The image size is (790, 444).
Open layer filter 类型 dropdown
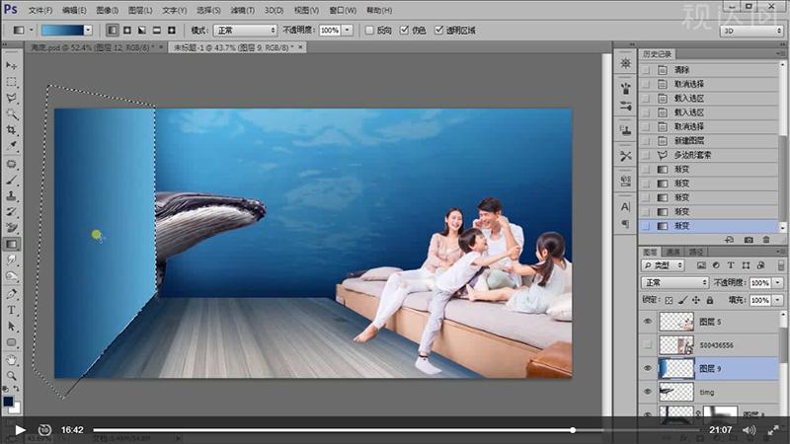663,265
